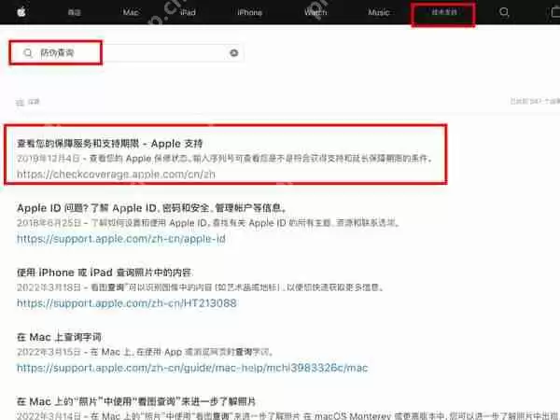Click the filter icon above the results
The width and height of the screenshot is (560, 420).
tap(21, 101)
